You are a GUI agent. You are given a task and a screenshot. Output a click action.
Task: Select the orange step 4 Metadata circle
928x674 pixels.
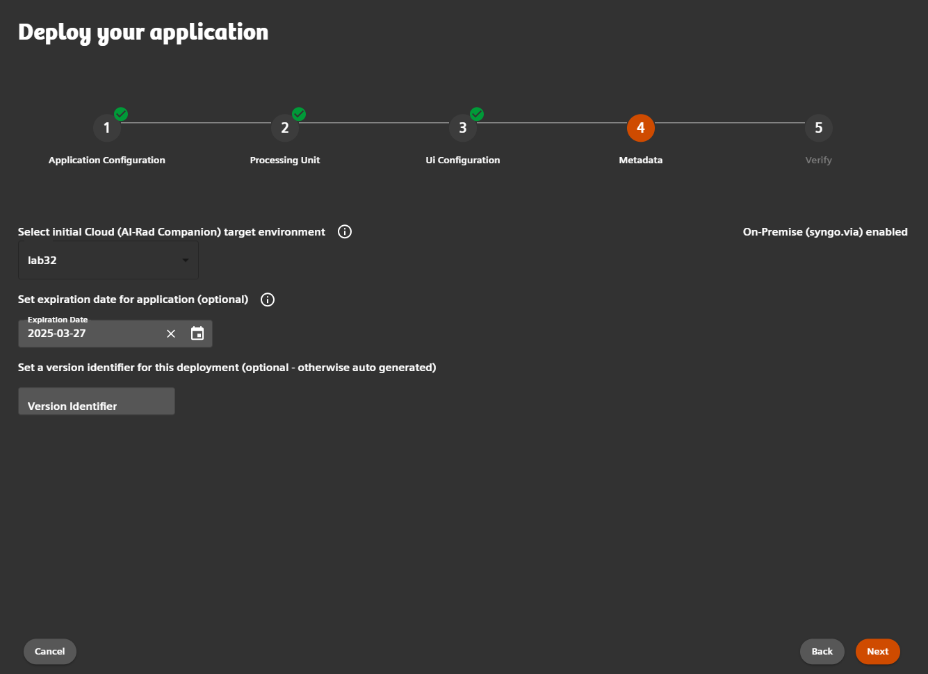640,128
